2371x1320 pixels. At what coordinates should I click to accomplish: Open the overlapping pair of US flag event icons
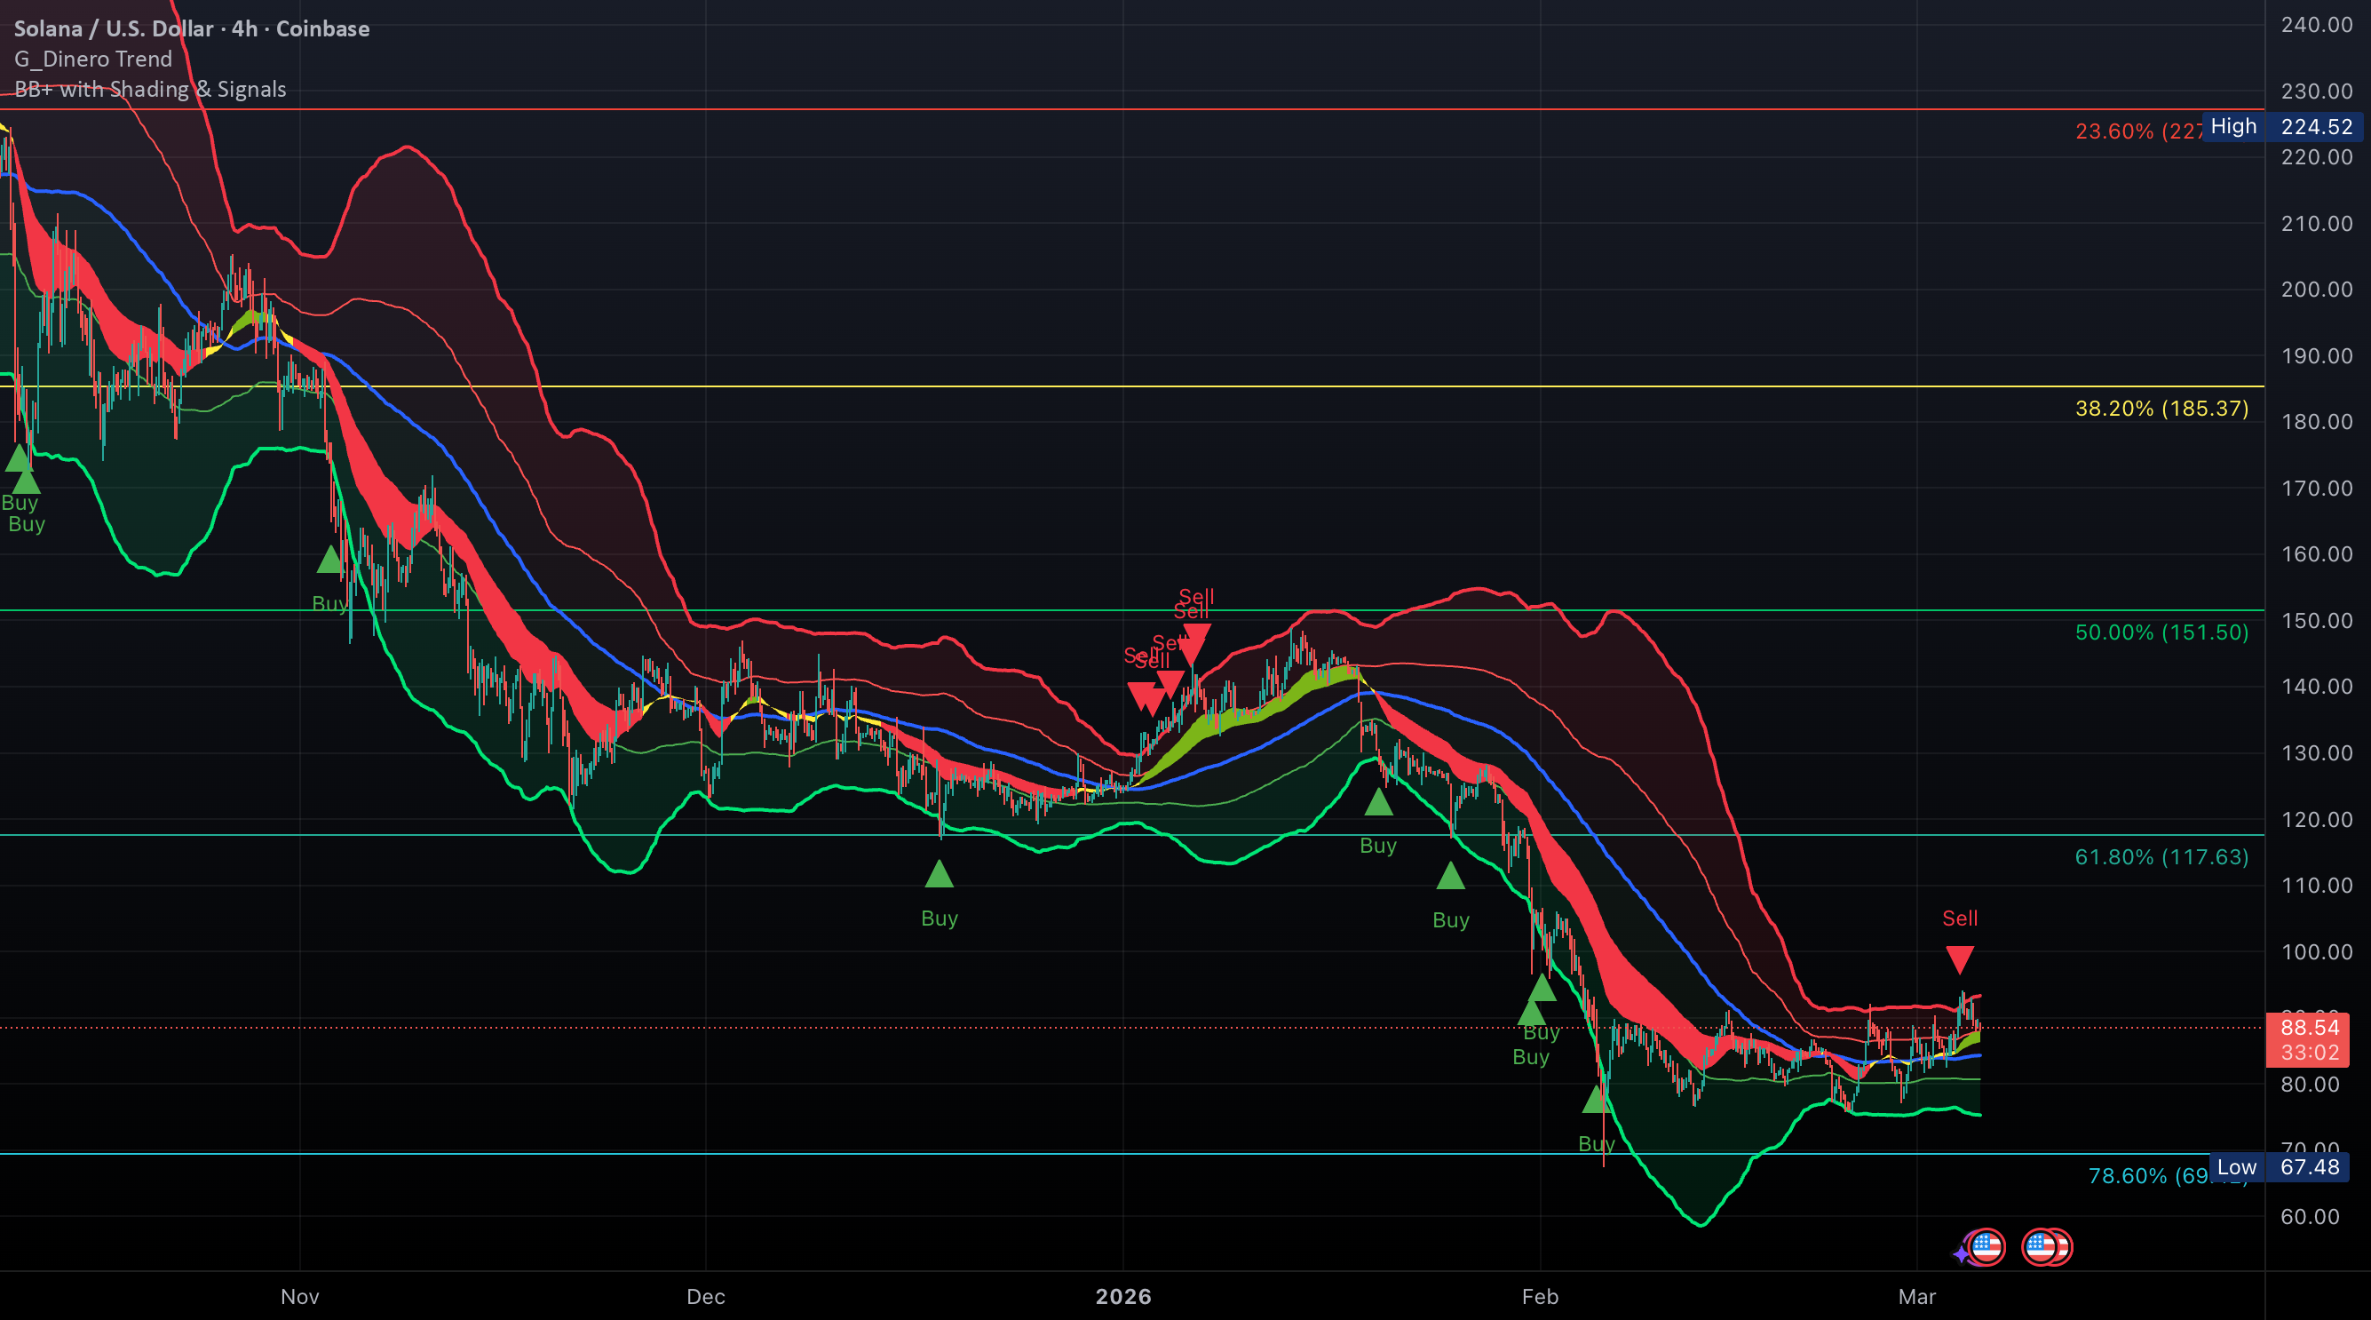click(2047, 1247)
